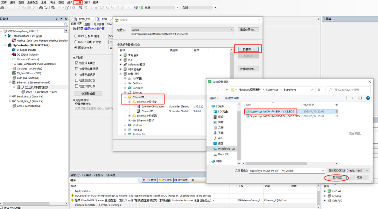Collapse the EthernetIP node in device library
The width and height of the screenshot is (378, 209).
[x=125, y=97]
